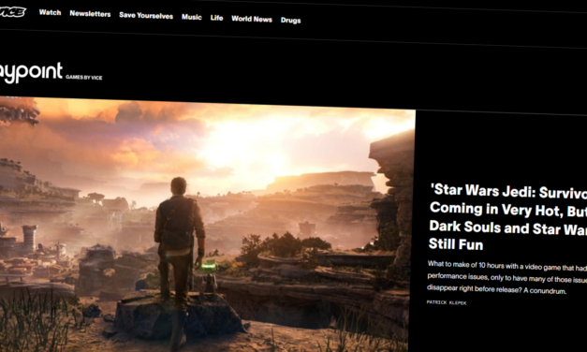587x352 pixels.
Task: Open the Newsletters menu item
Action: pos(90,14)
